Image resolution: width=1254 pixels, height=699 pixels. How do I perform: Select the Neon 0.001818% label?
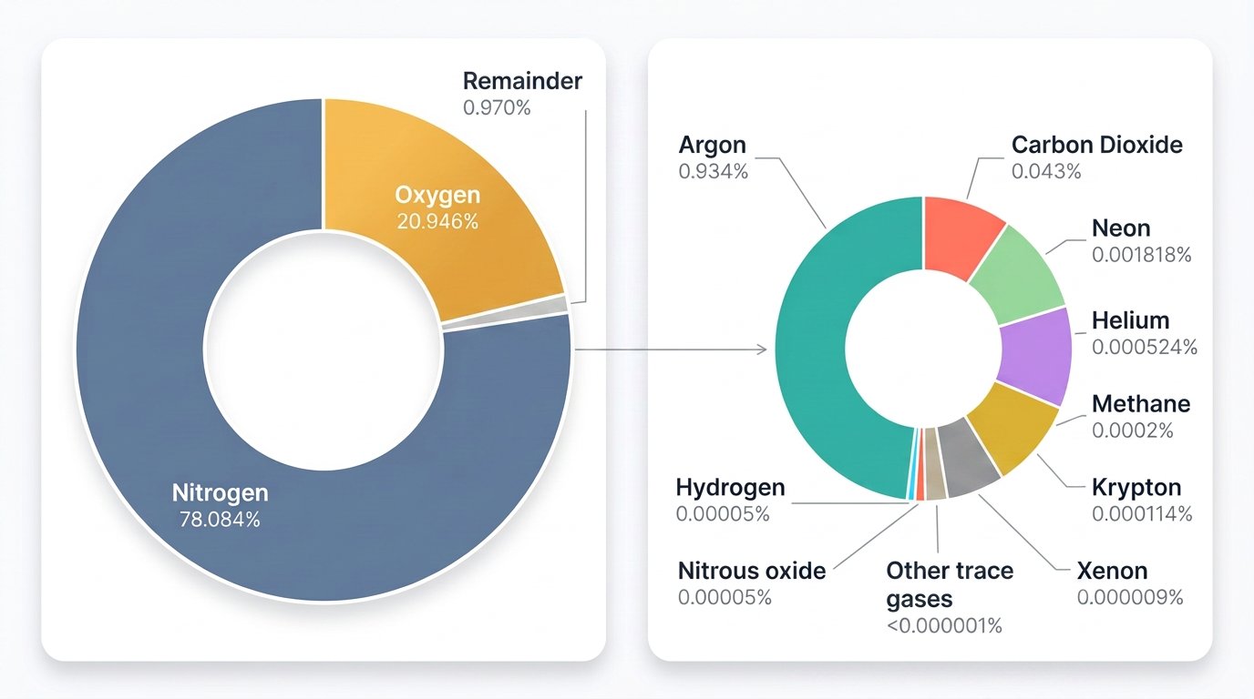point(1142,241)
